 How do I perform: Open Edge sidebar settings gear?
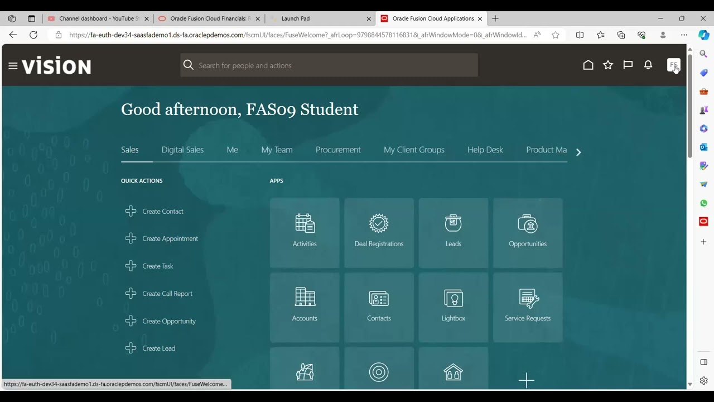click(x=703, y=381)
